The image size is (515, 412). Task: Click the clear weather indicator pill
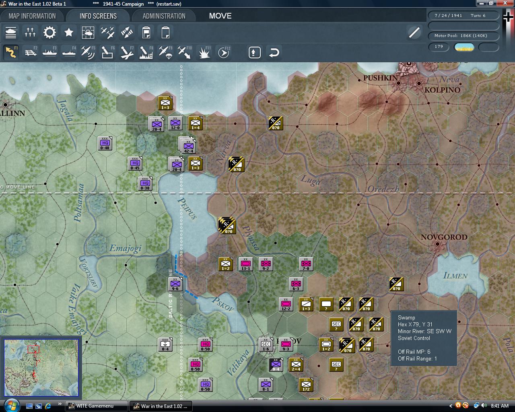[x=464, y=47]
